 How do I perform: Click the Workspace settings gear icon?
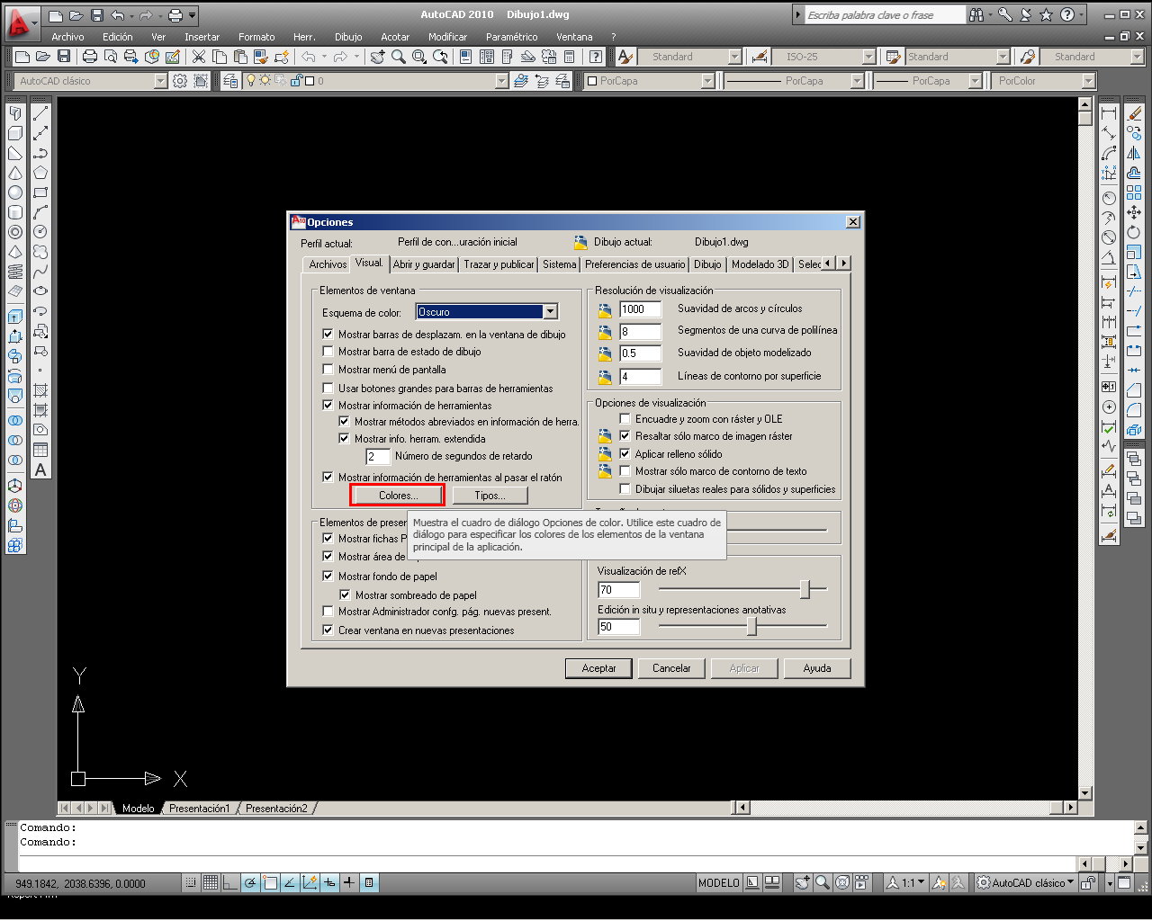click(x=180, y=81)
